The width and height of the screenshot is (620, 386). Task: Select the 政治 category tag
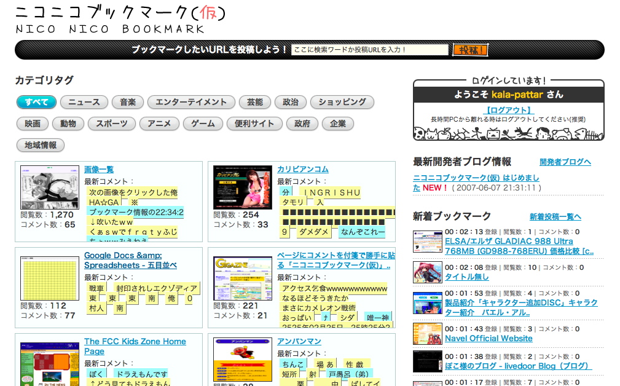click(x=291, y=102)
